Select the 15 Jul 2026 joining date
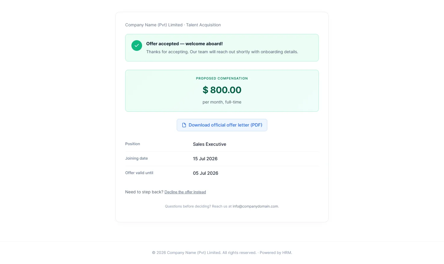Screen dimensions: 444x264 coord(205,159)
